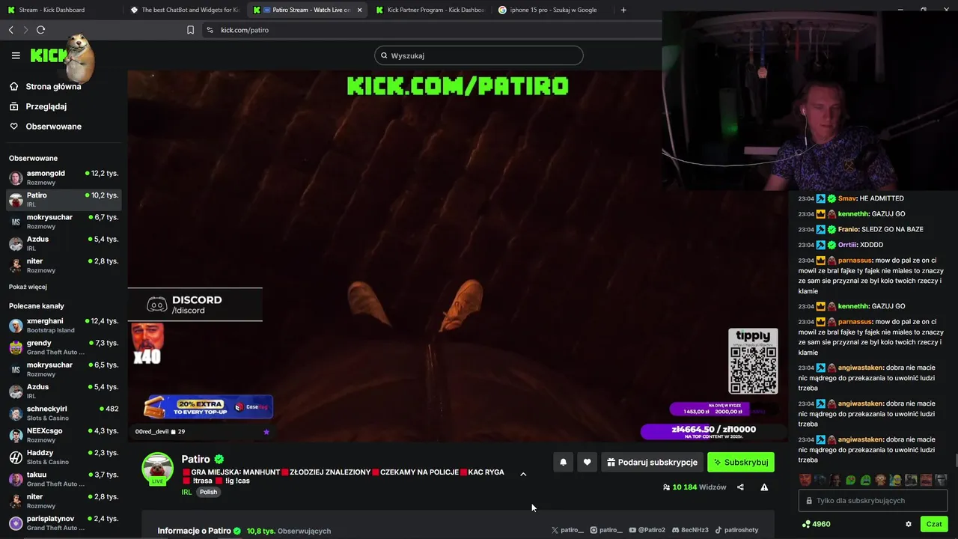Click the green Subskrybuj button
The width and height of the screenshot is (958, 539).
[x=741, y=463]
